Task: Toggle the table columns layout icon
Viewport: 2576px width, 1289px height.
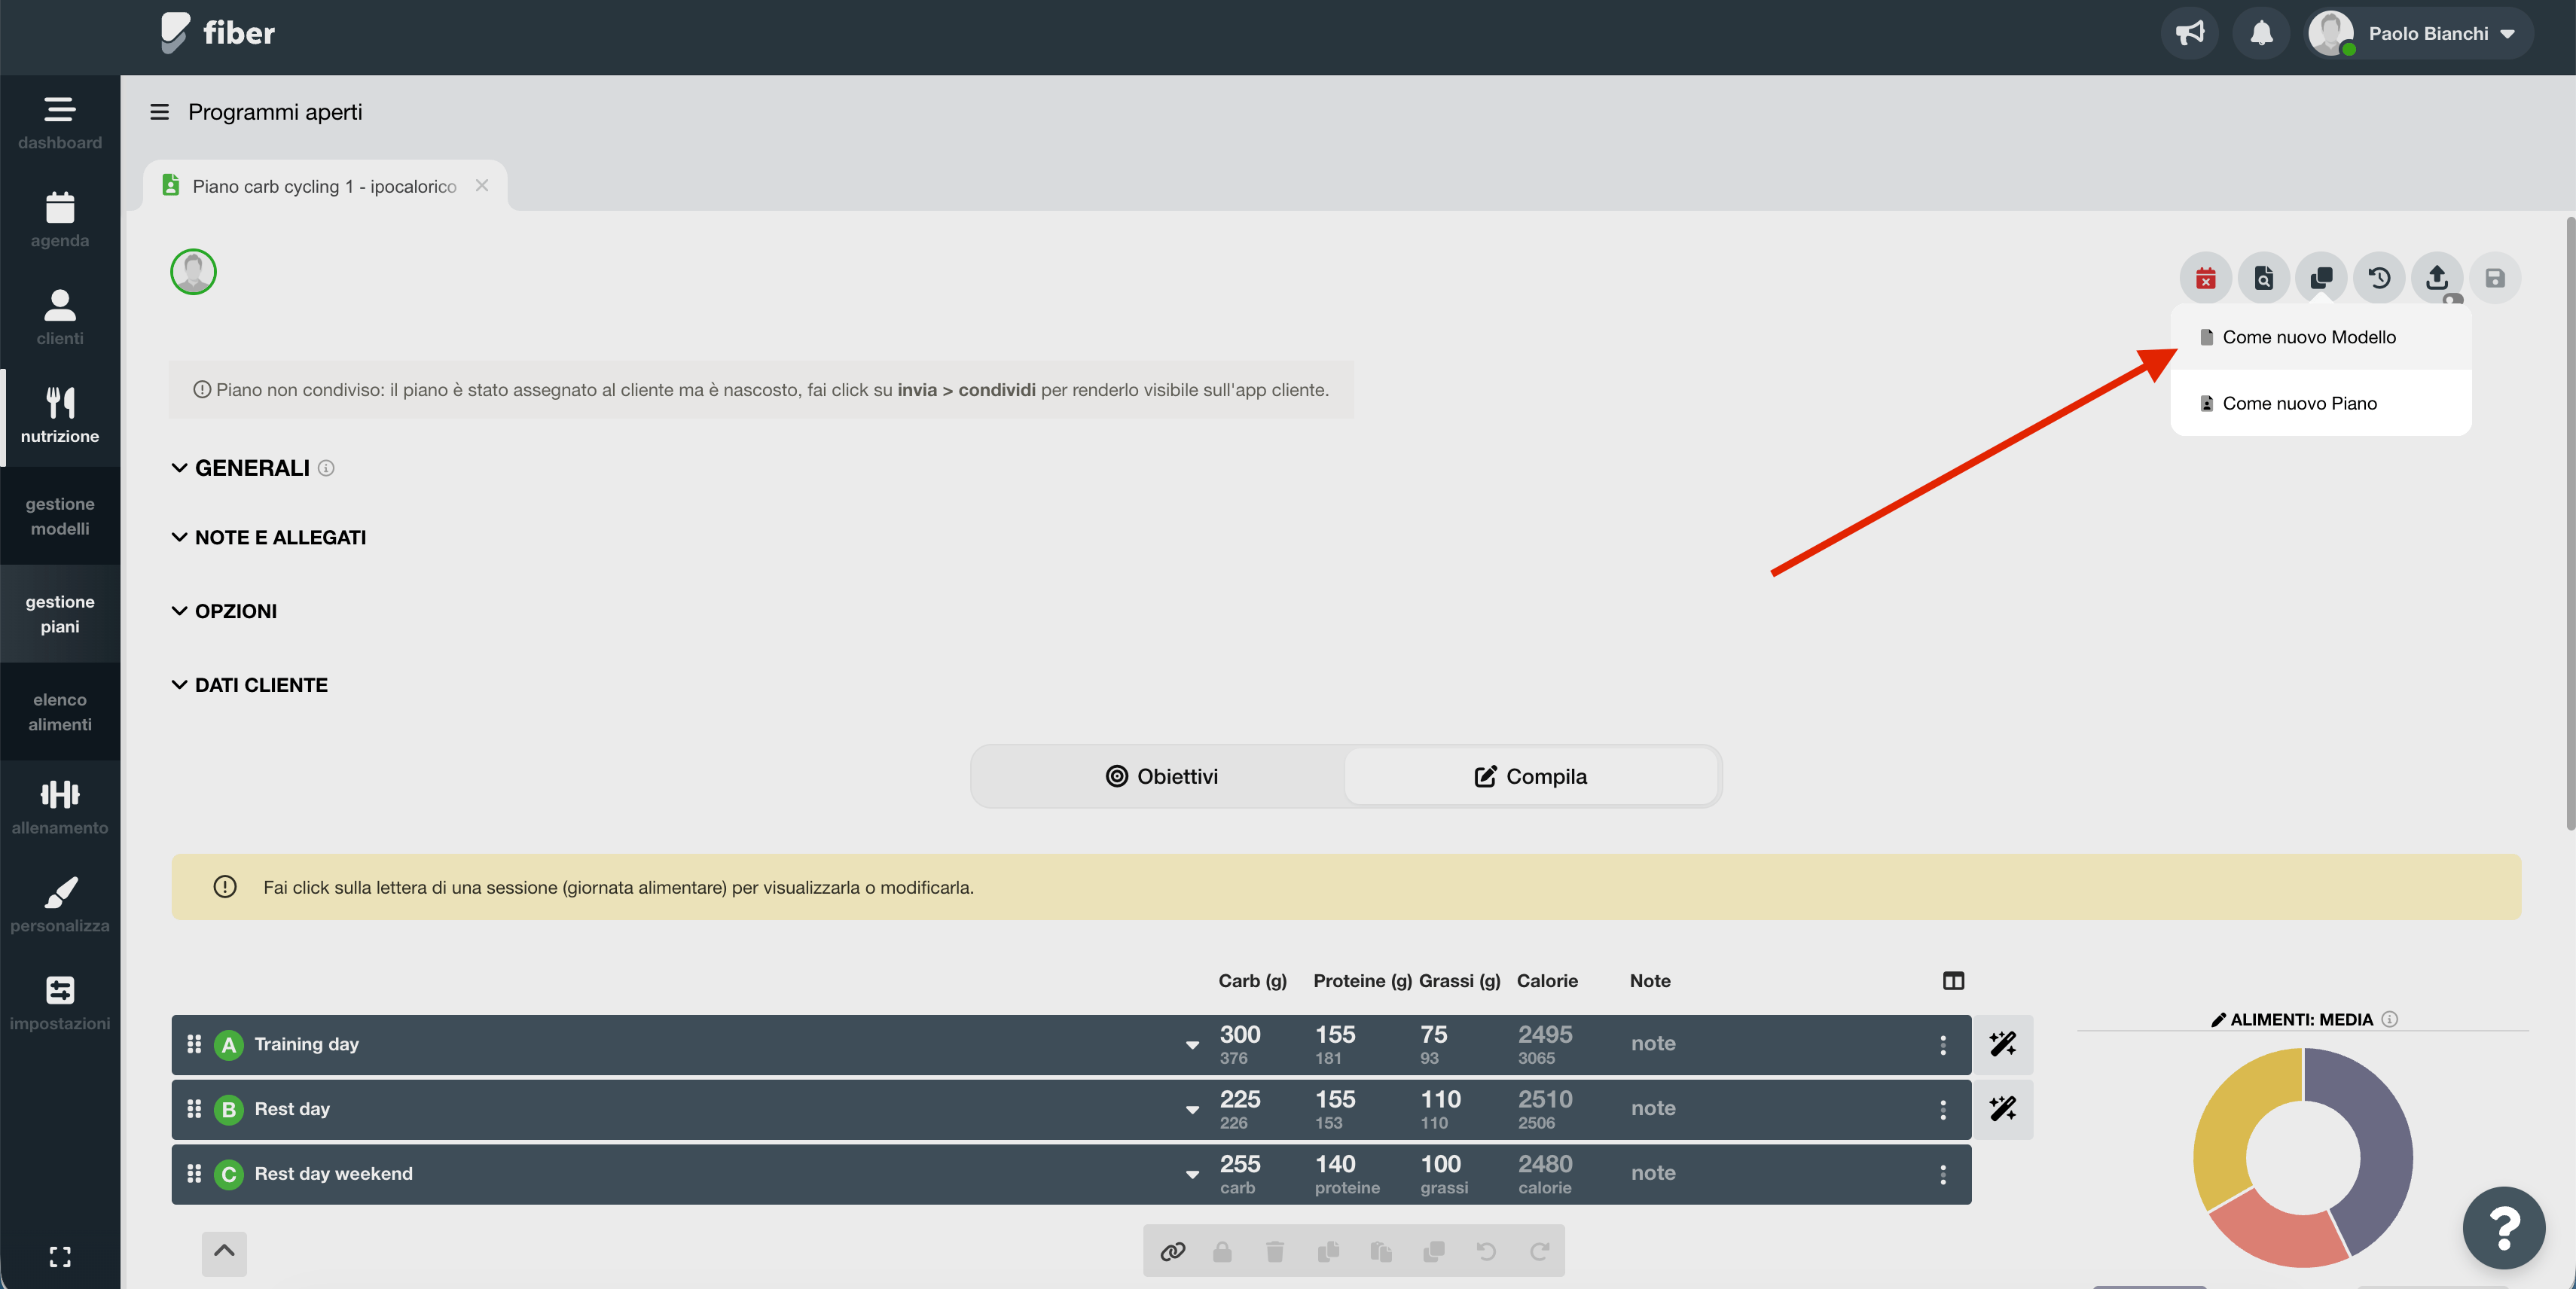Action: (1953, 980)
